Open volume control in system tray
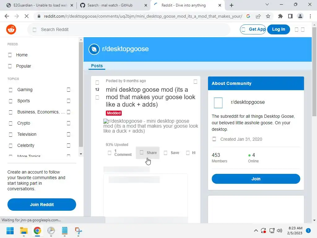 (280, 231)
